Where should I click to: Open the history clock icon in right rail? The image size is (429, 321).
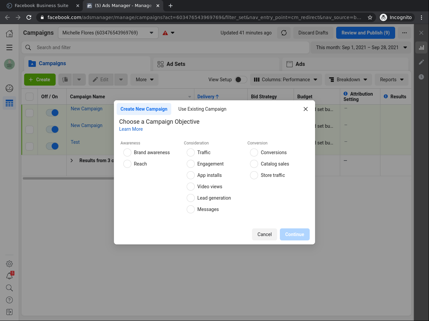pos(421,77)
